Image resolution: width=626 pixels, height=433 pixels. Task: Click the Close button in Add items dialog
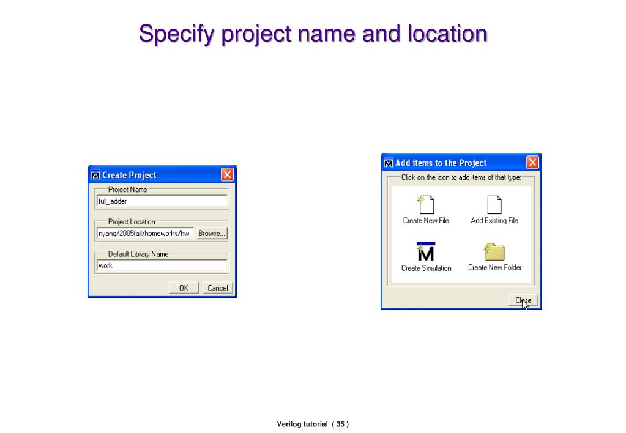(523, 300)
